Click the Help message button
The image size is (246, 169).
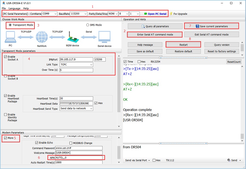click(145, 45)
